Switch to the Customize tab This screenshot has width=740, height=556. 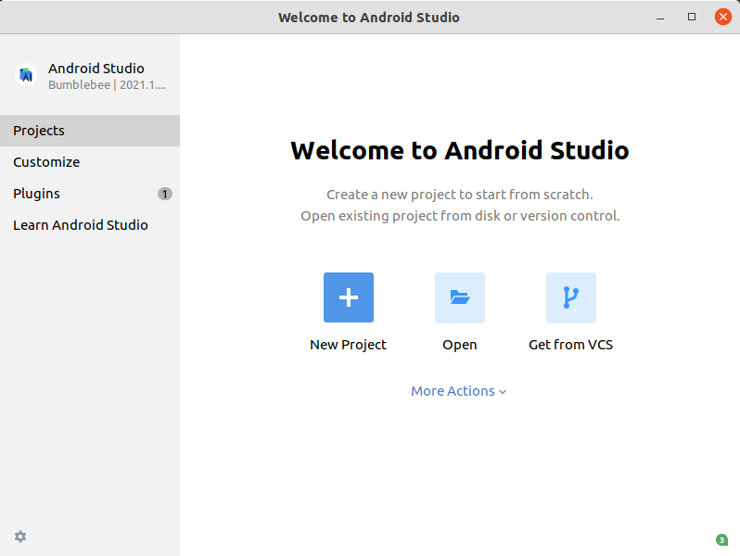tap(46, 162)
